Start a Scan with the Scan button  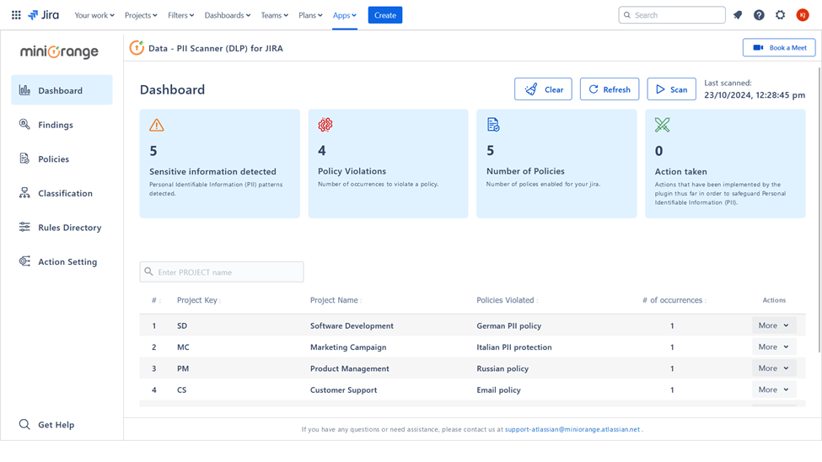coord(672,89)
